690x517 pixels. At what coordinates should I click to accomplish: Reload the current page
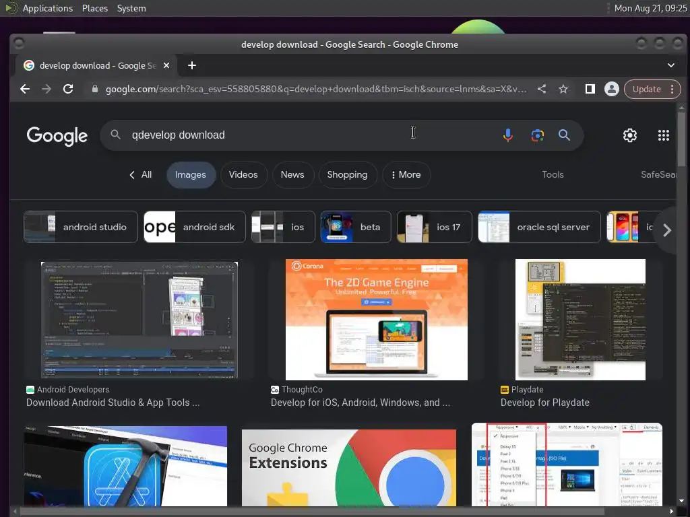pos(68,90)
